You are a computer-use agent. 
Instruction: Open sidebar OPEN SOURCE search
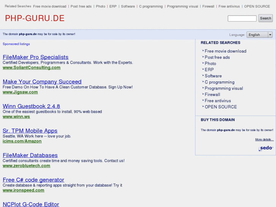[x=221, y=107]
